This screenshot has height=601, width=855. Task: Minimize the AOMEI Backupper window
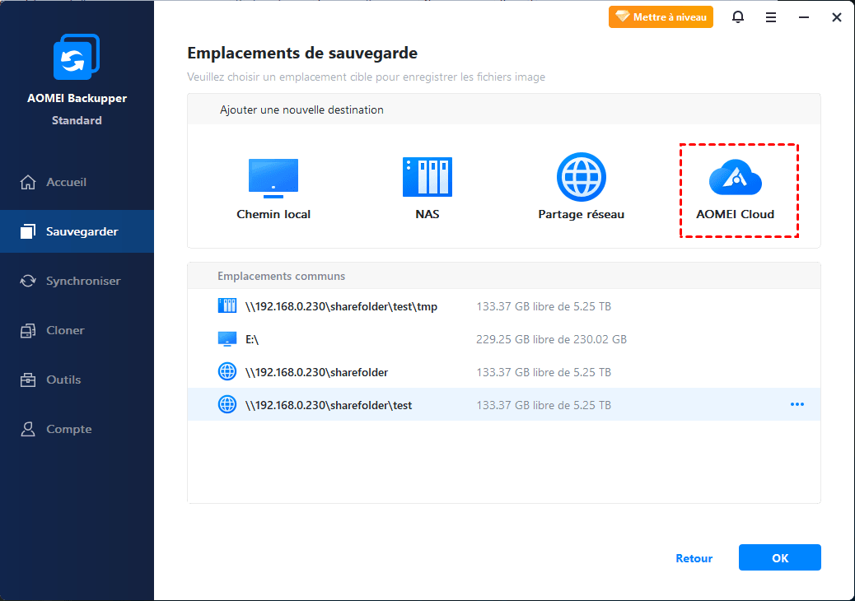[x=804, y=17]
